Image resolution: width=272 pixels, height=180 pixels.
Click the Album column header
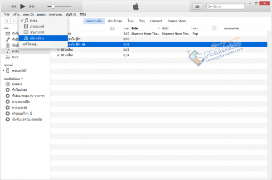click(165, 28)
